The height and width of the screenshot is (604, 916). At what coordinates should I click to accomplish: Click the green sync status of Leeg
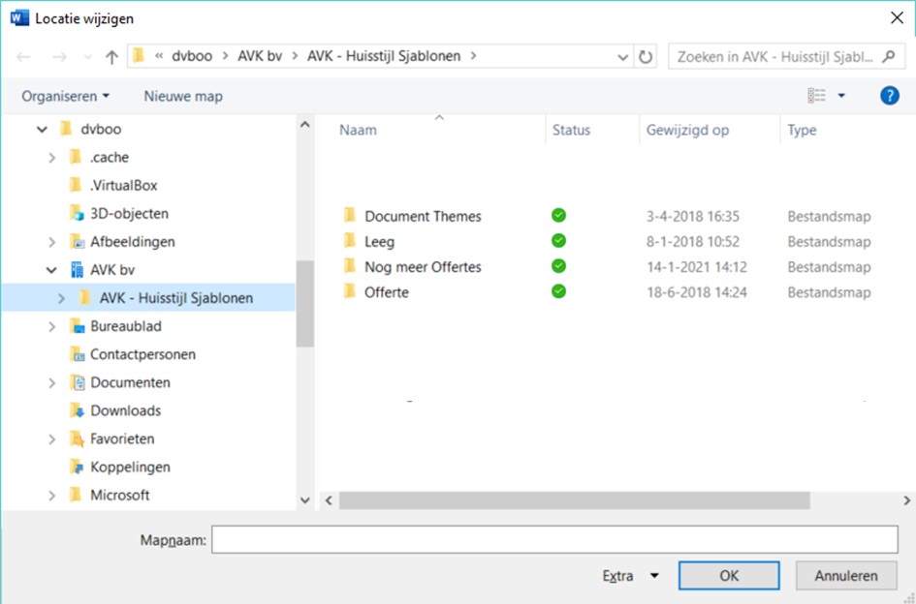[558, 240]
